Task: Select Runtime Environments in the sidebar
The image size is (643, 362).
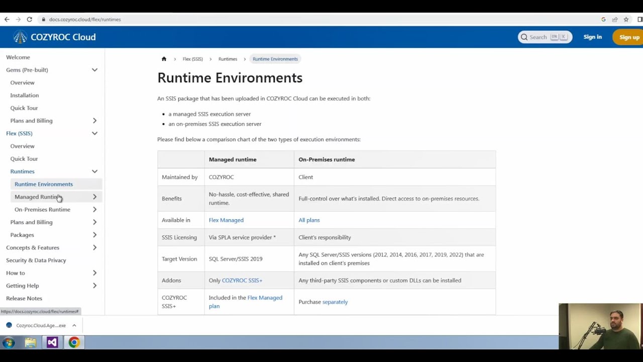Action: click(x=44, y=184)
